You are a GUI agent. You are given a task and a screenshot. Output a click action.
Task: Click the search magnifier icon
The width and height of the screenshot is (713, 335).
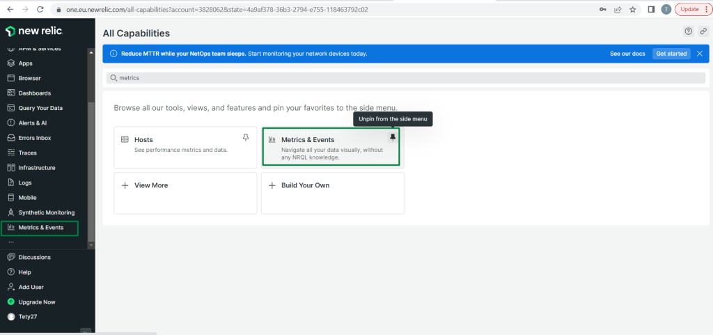(113, 78)
